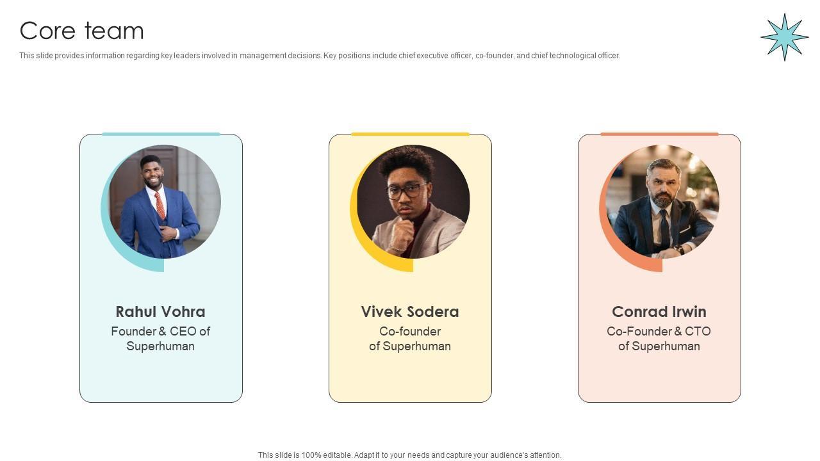Select the Co-founder of Superhuman text
The width and height of the screenshot is (820, 461).
[410, 339]
